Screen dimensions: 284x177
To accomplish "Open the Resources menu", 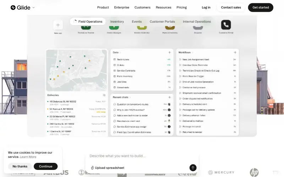I will [x=164, y=7].
